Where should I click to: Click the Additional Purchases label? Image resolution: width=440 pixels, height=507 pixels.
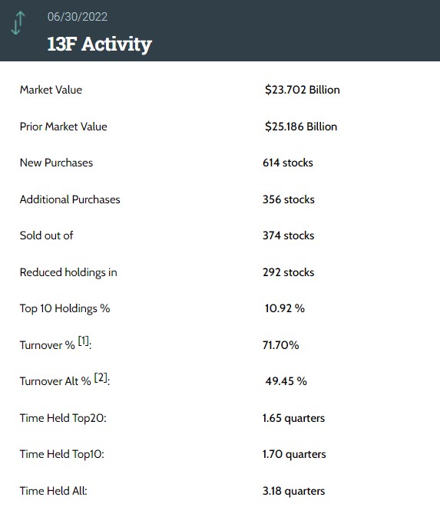70,199
